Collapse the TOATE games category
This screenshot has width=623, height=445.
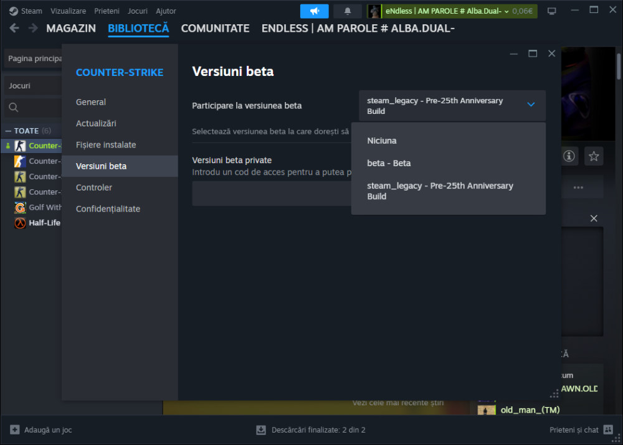pyautogui.click(x=9, y=131)
